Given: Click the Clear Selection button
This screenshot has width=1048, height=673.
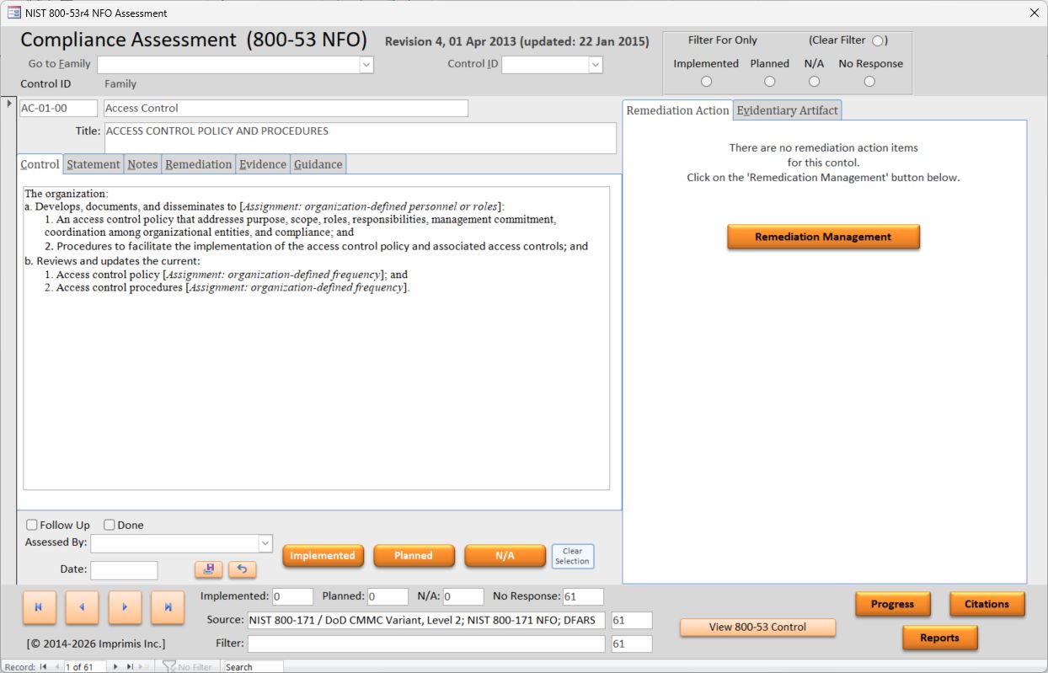Looking at the screenshot, I should pos(573,556).
